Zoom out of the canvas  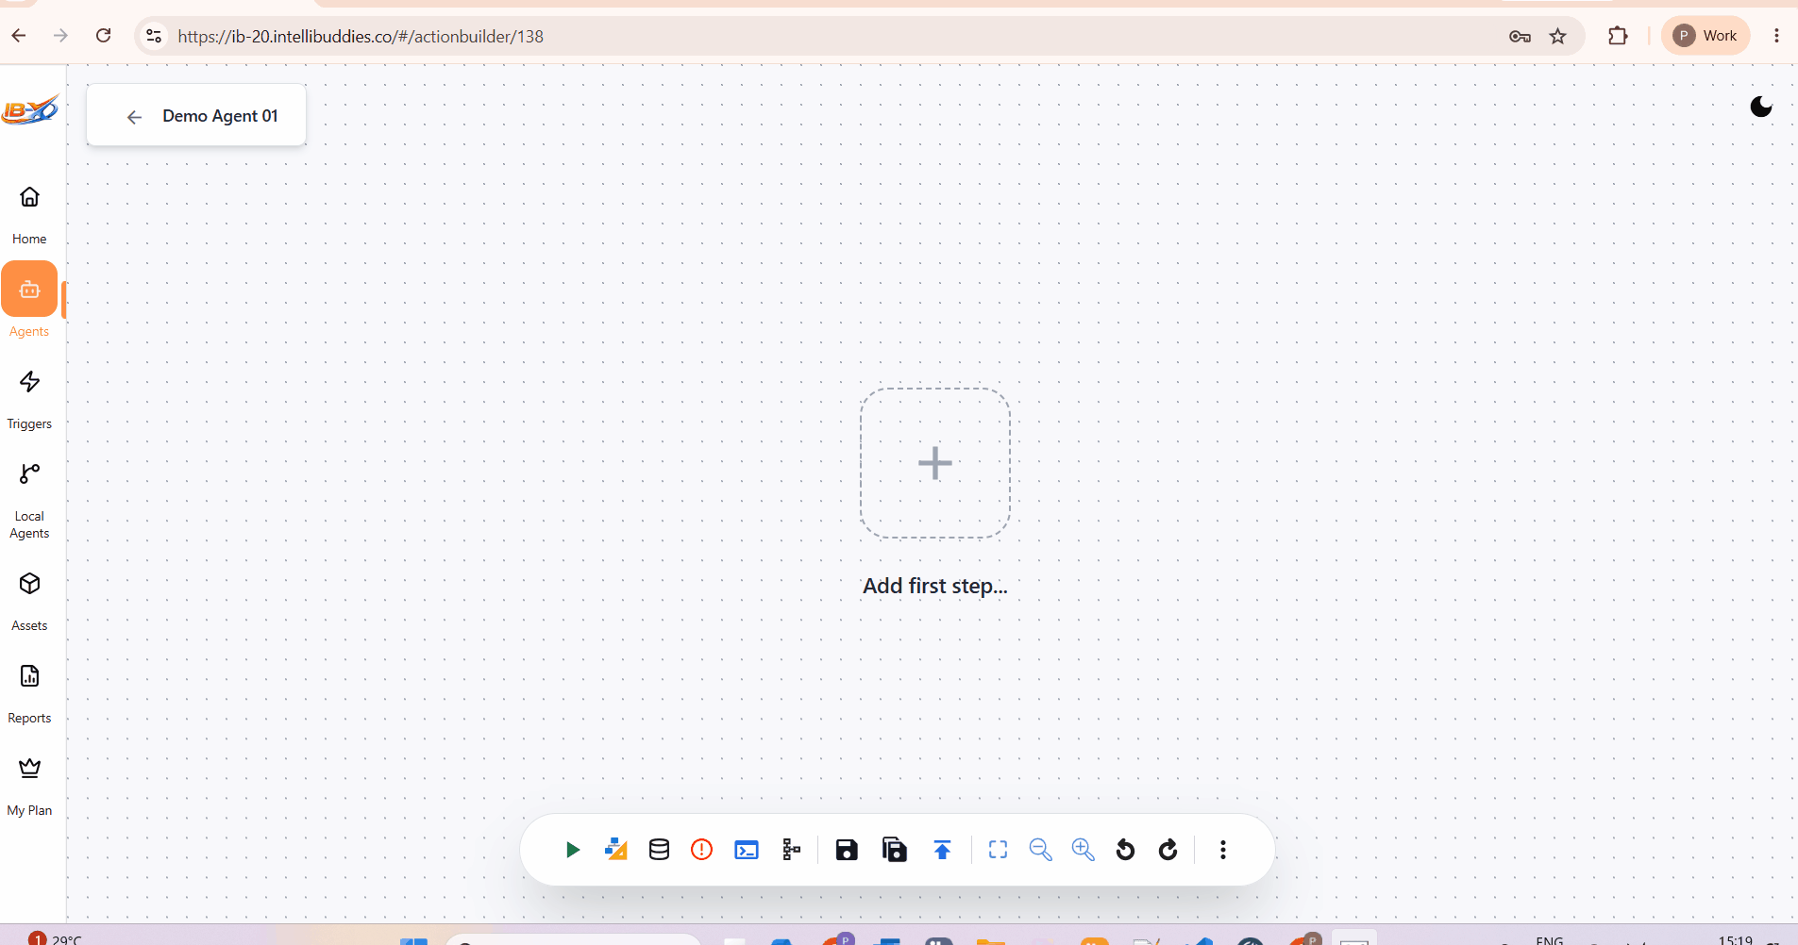[1040, 850]
